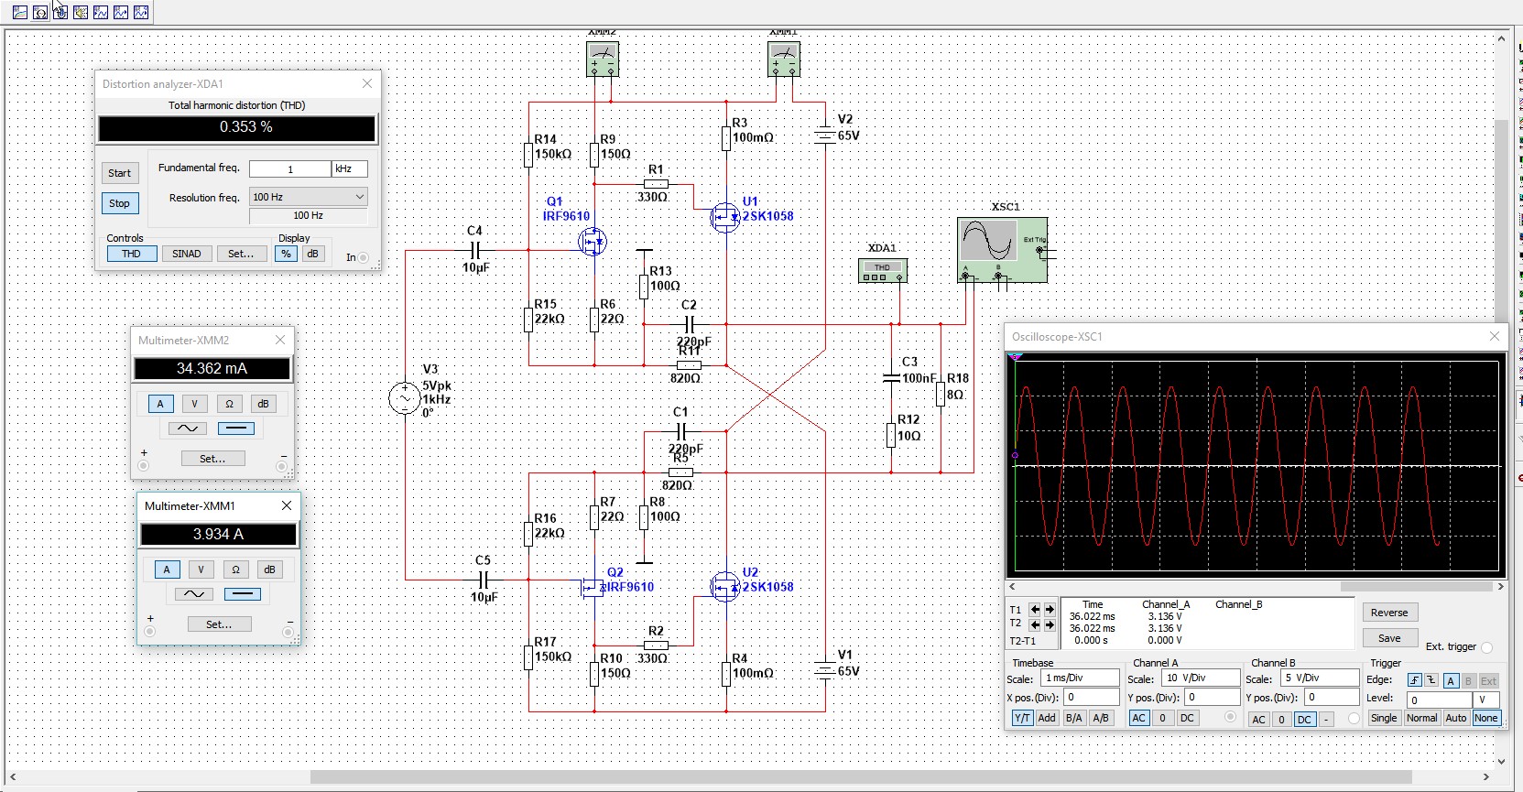Select the V3 AC voltage source symbol
Image resolution: width=1523 pixels, height=792 pixels.
405,398
